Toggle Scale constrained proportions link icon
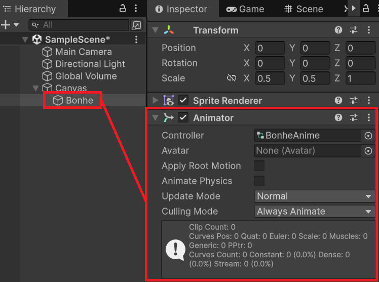379x282 pixels. tap(232, 78)
